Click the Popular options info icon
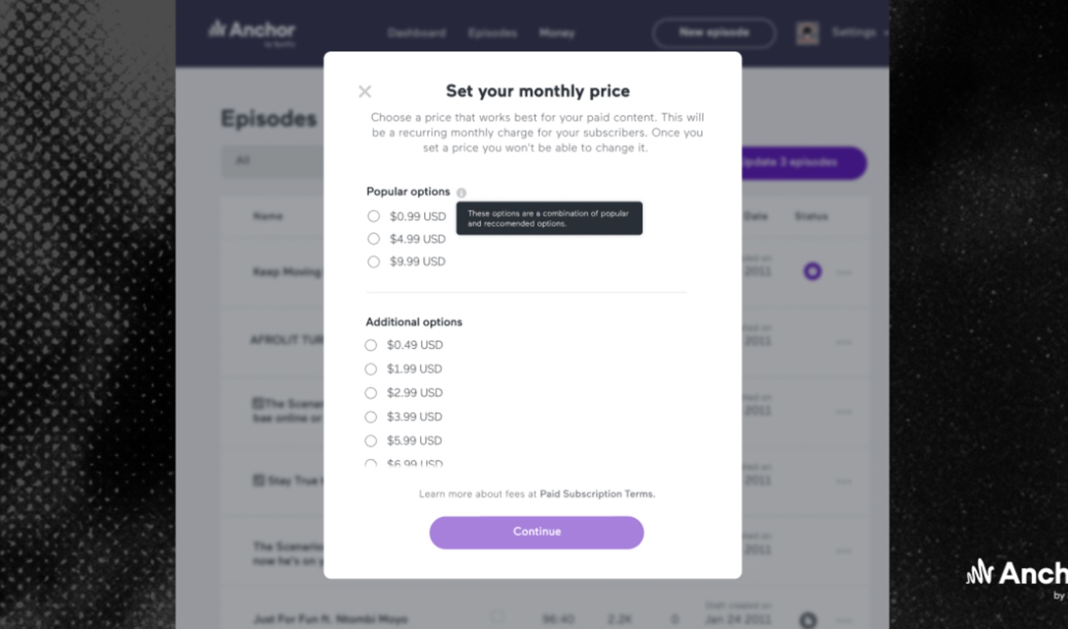 click(x=461, y=192)
